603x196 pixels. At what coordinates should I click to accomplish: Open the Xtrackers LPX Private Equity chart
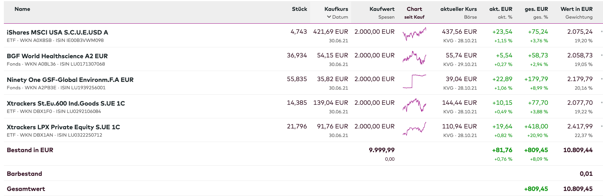click(414, 129)
